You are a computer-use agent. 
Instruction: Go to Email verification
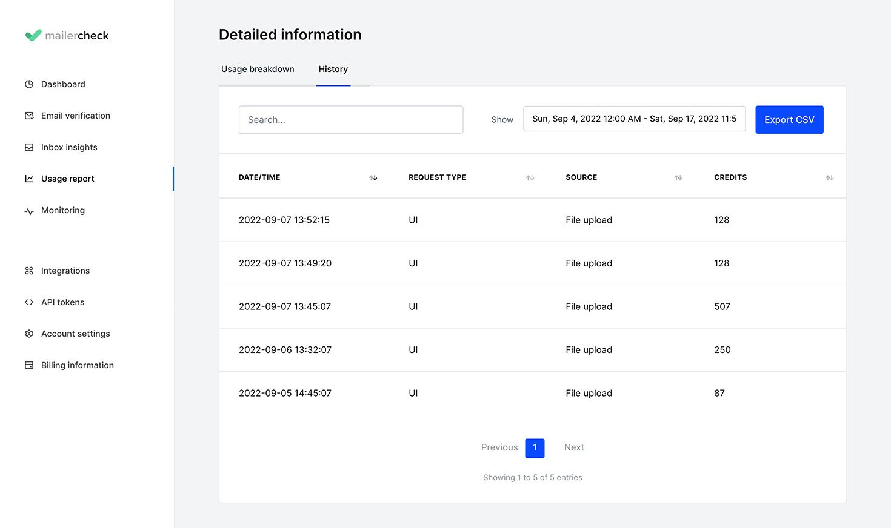click(76, 116)
